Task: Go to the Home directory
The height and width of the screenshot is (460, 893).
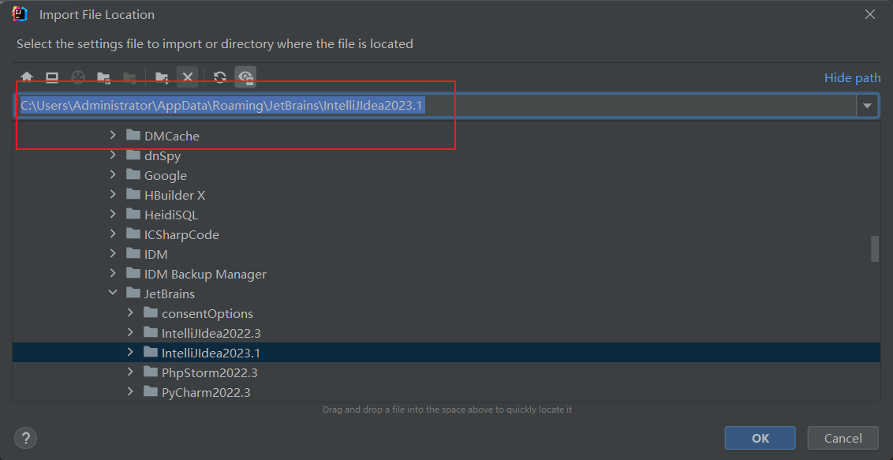Action: click(x=27, y=77)
